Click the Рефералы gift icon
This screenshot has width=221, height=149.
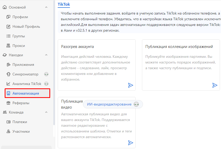click(x=9, y=103)
